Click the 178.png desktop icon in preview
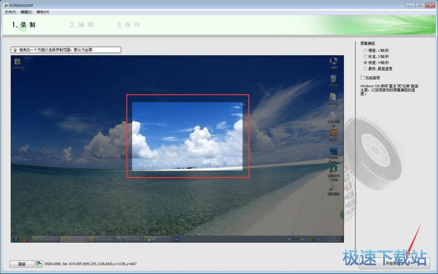 point(18,62)
